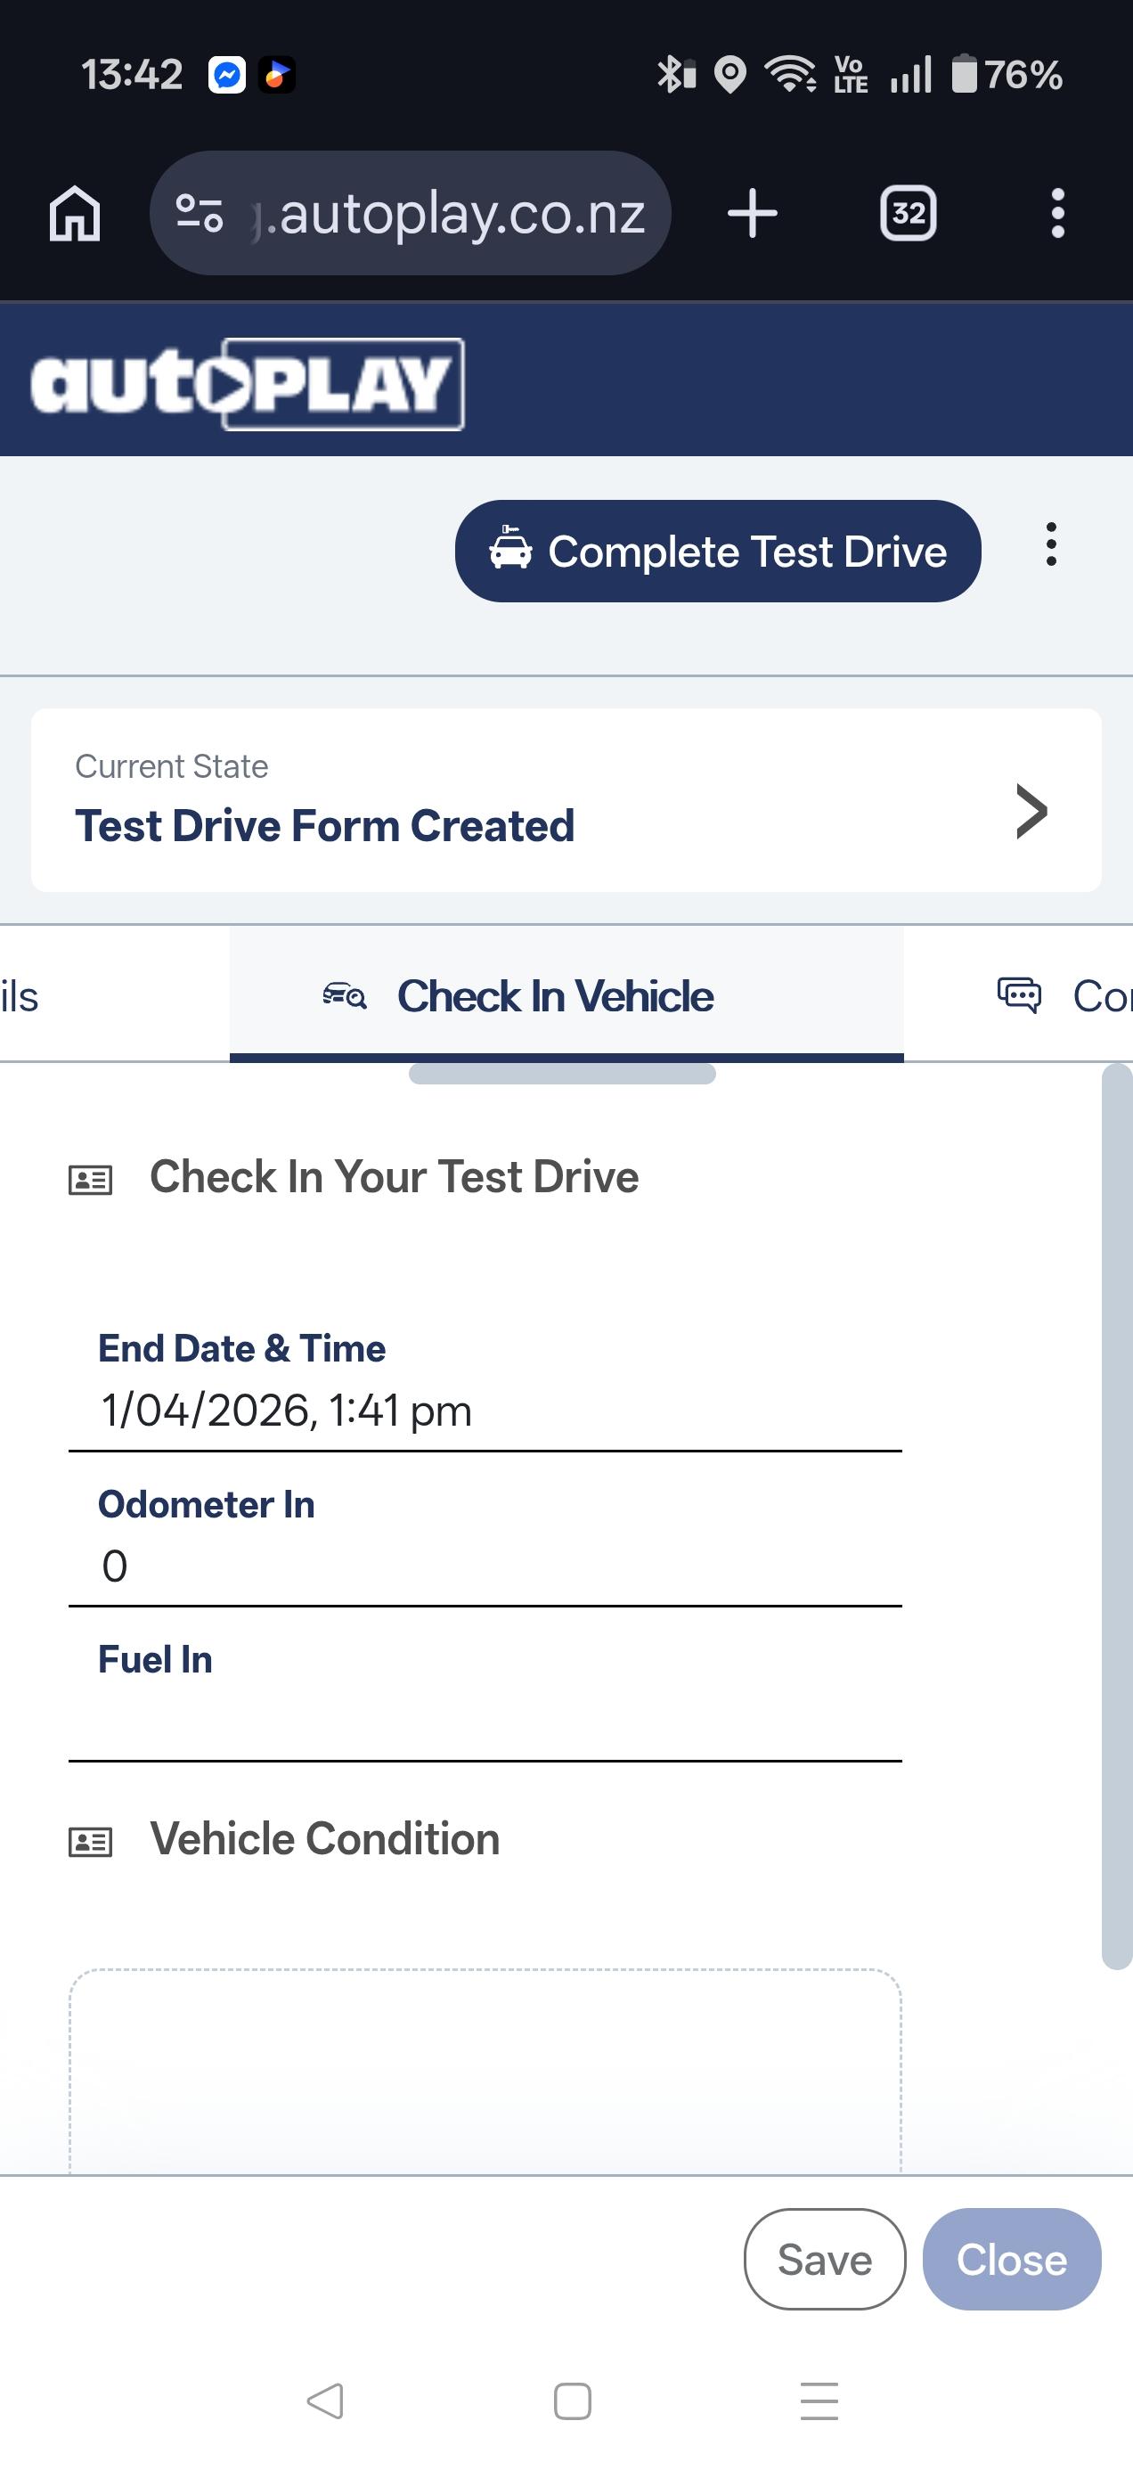Screen dimensions: 1133x2470
Task: Tap the browser home icon
Action: pos(75,213)
